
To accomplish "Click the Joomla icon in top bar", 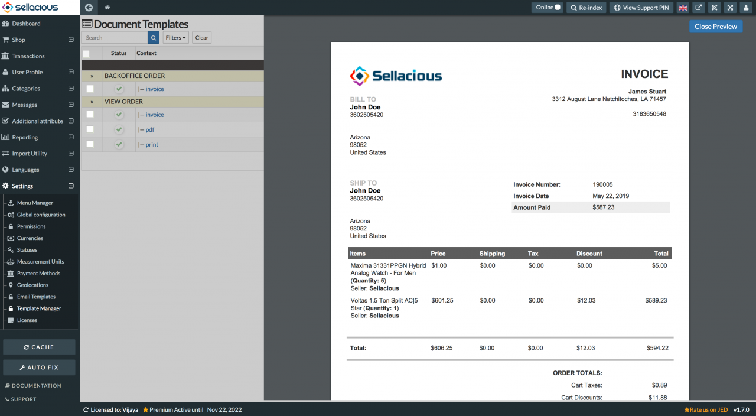I will (715, 8).
